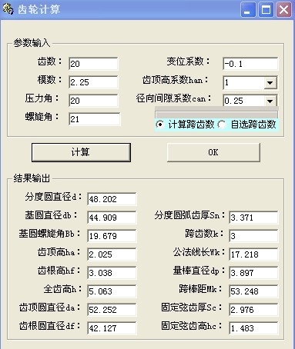The height and width of the screenshot is (349, 295).
Task: Click the 跨齿数k output field
Action: pyautogui.click(x=253, y=236)
